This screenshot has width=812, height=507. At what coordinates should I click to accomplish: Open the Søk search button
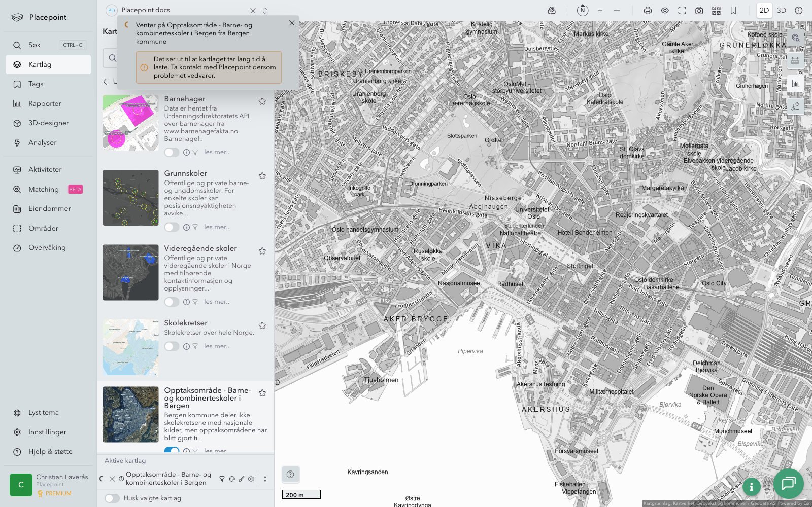click(x=35, y=45)
